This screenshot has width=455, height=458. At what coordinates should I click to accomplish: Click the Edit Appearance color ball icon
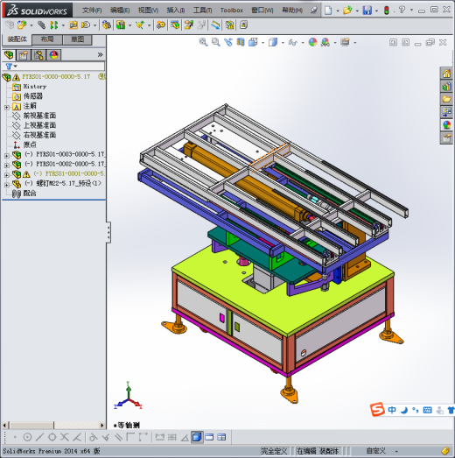[x=312, y=42]
